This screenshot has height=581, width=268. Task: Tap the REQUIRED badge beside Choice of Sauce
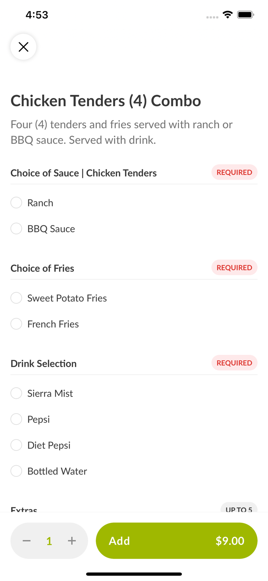click(x=234, y=172)
